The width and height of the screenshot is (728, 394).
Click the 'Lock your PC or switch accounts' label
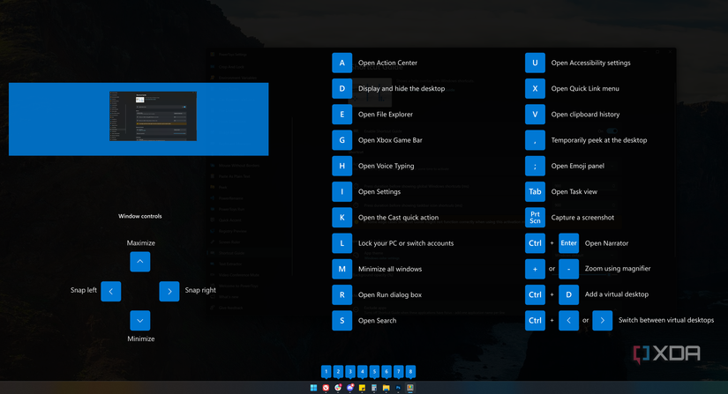406,243
